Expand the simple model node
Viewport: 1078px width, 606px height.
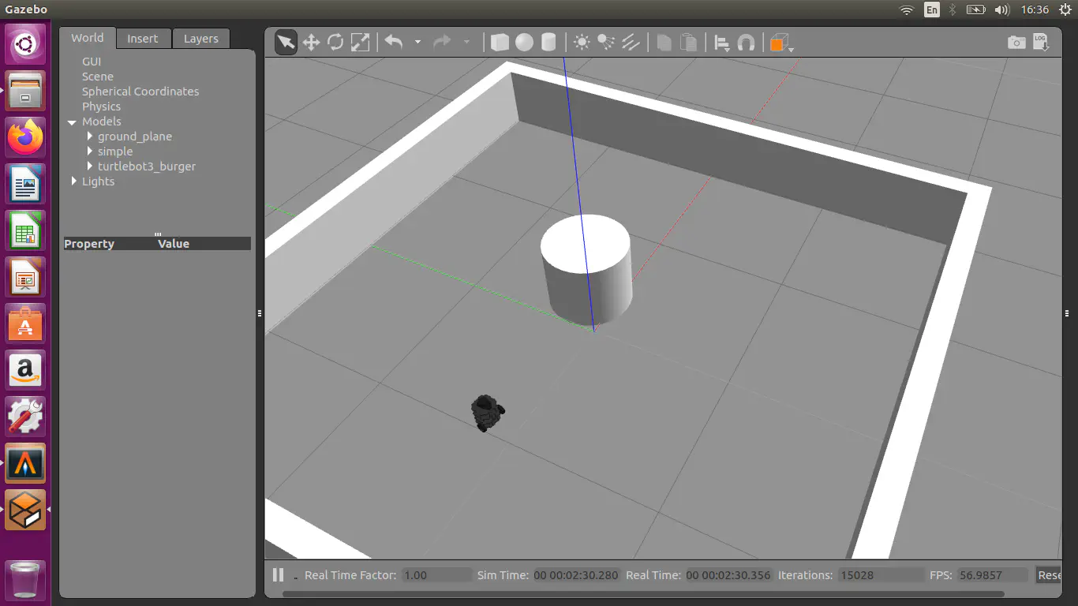coord(90,151)
